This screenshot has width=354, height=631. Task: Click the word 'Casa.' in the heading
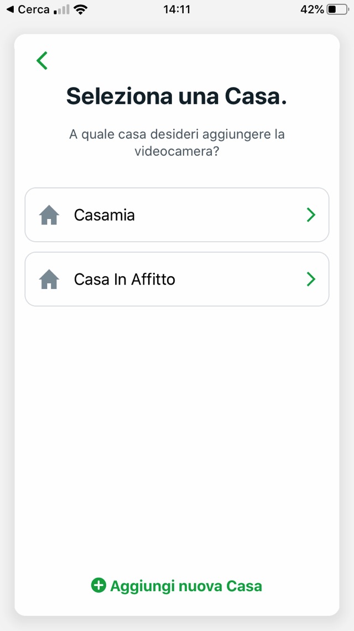(x=256, y=96)
